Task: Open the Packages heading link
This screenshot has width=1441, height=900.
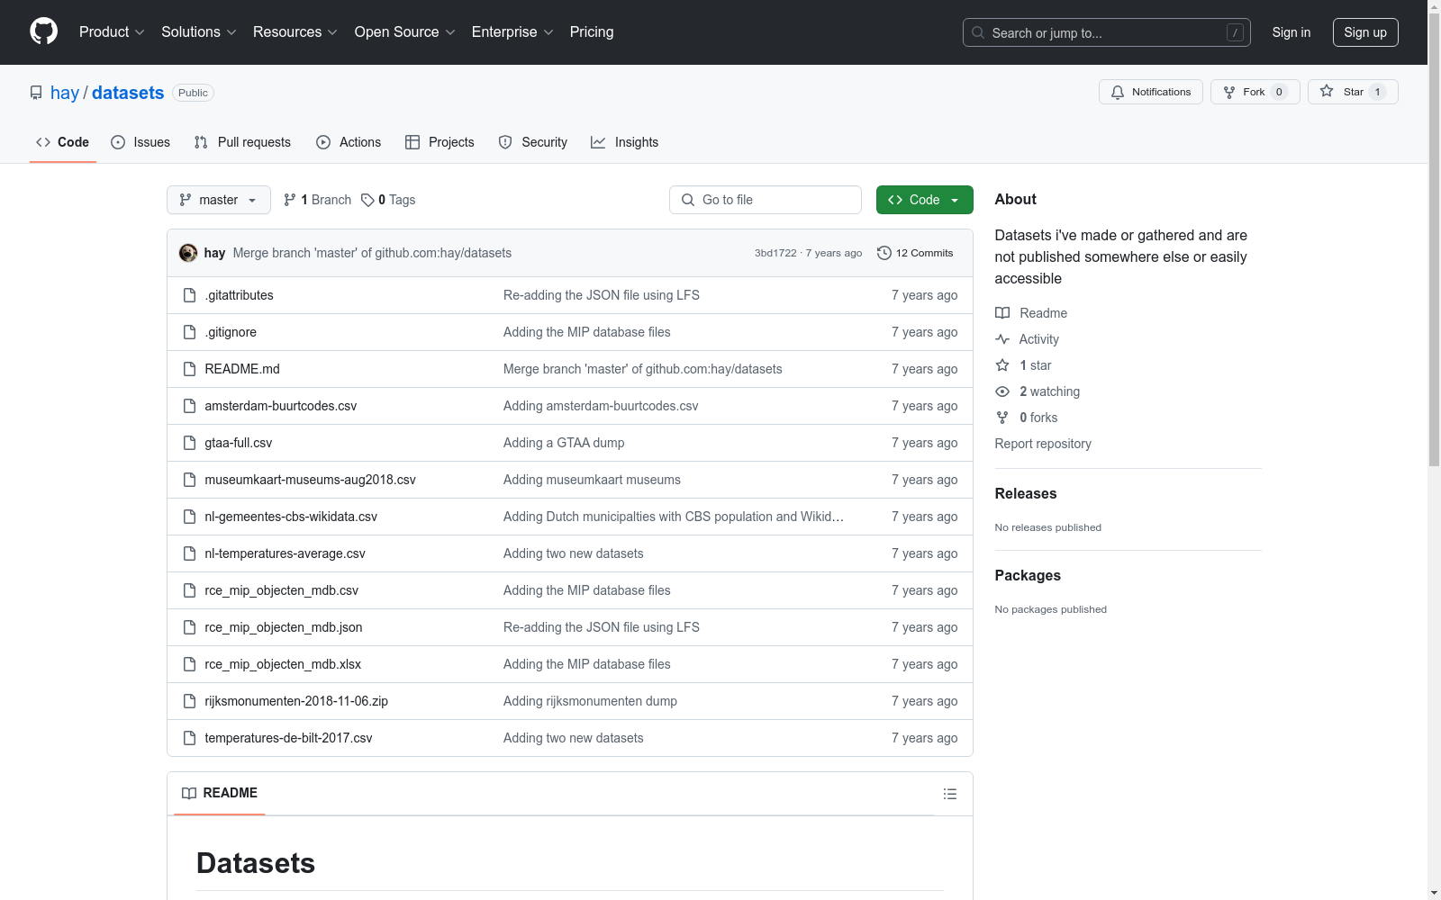Action: (x=1028, y=575)
